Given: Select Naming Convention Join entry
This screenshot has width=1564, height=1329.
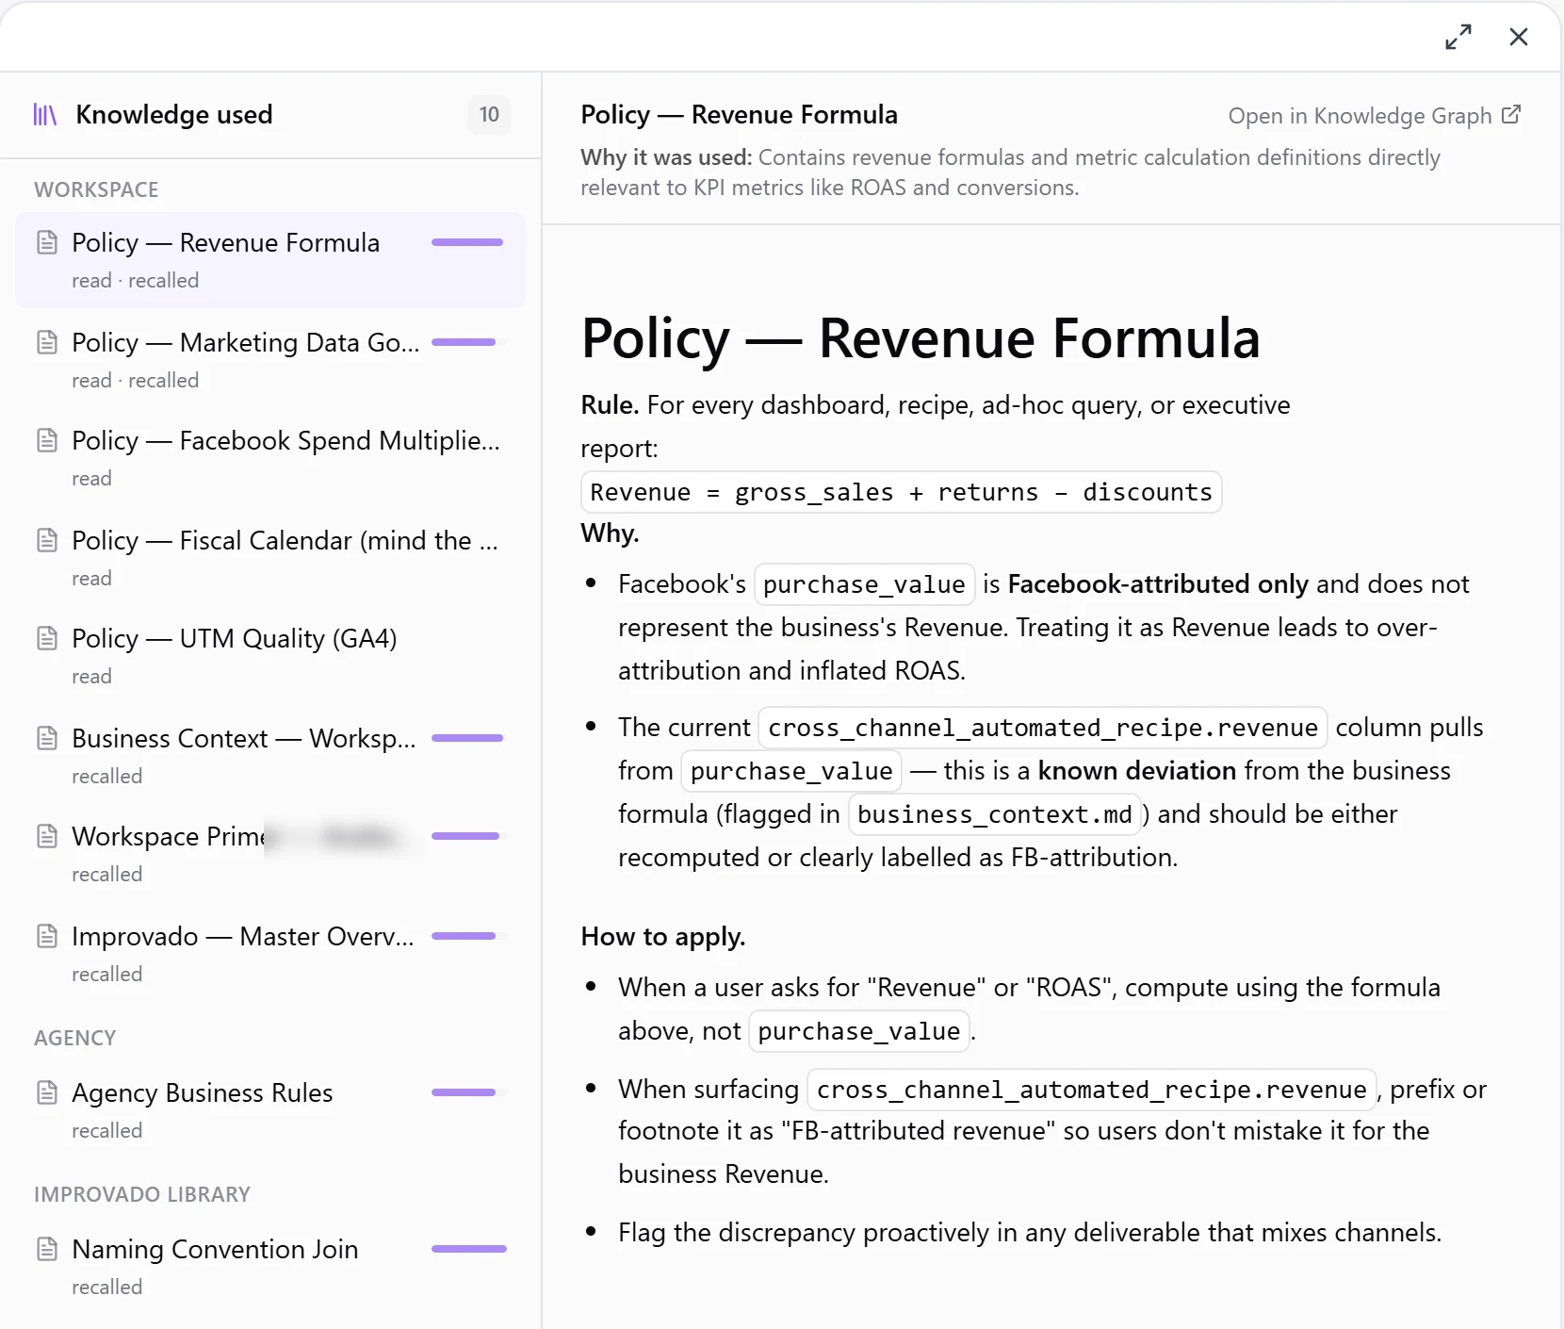Looking at the screenshot, I should [270, 1267].
